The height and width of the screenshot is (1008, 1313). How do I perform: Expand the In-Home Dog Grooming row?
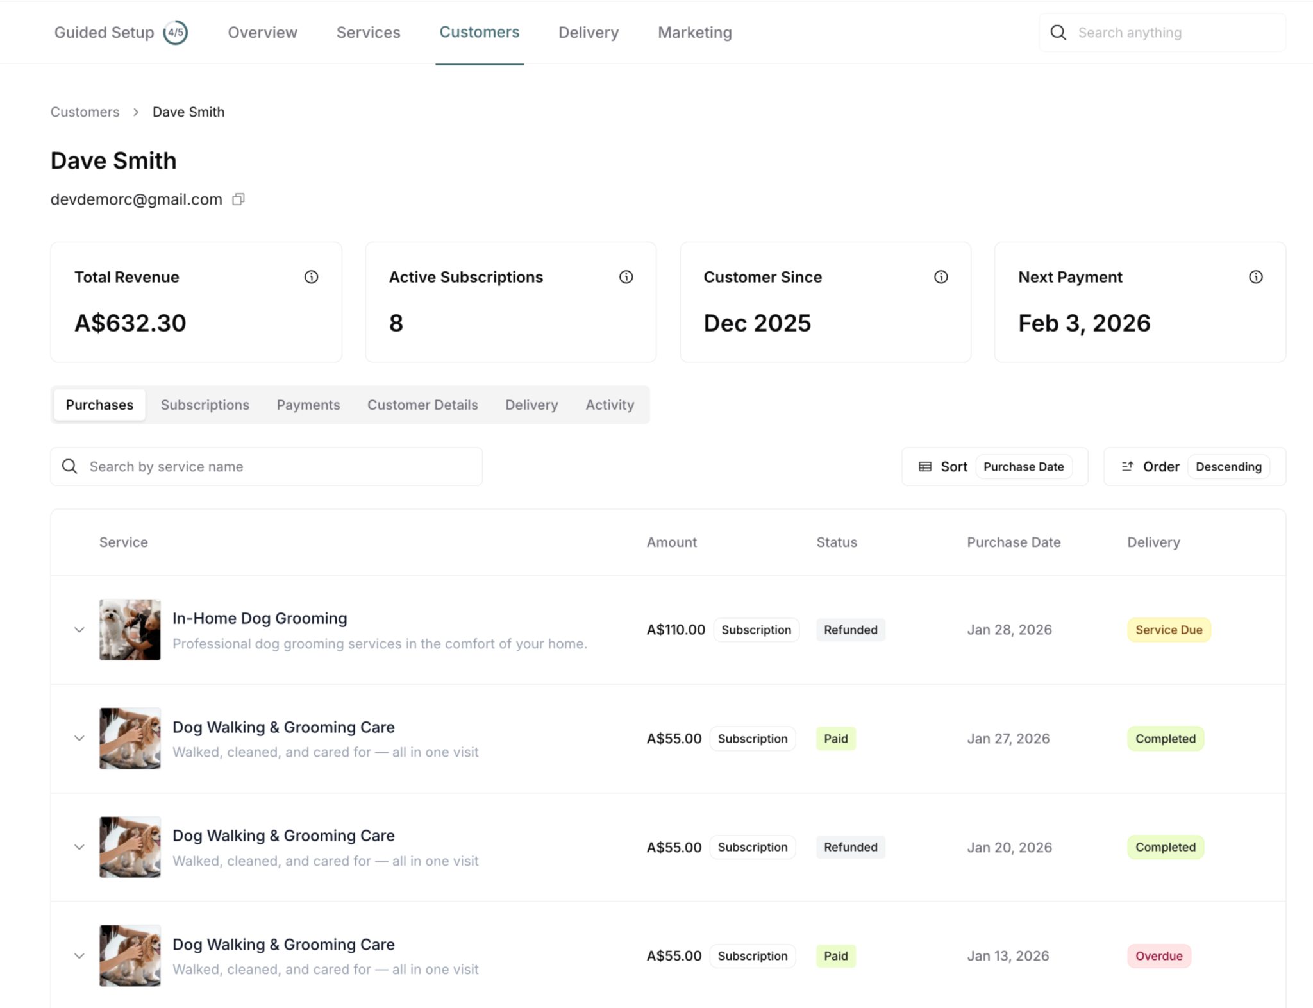(x=79, y=630)
